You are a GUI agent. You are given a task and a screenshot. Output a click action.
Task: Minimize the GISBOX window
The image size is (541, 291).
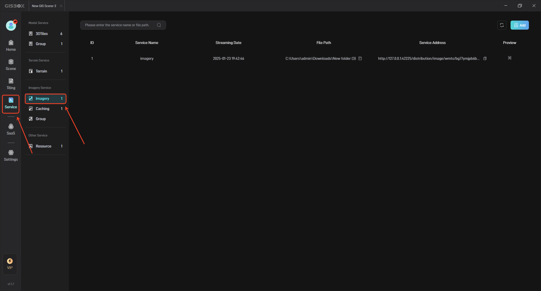[x=506, y=6]
